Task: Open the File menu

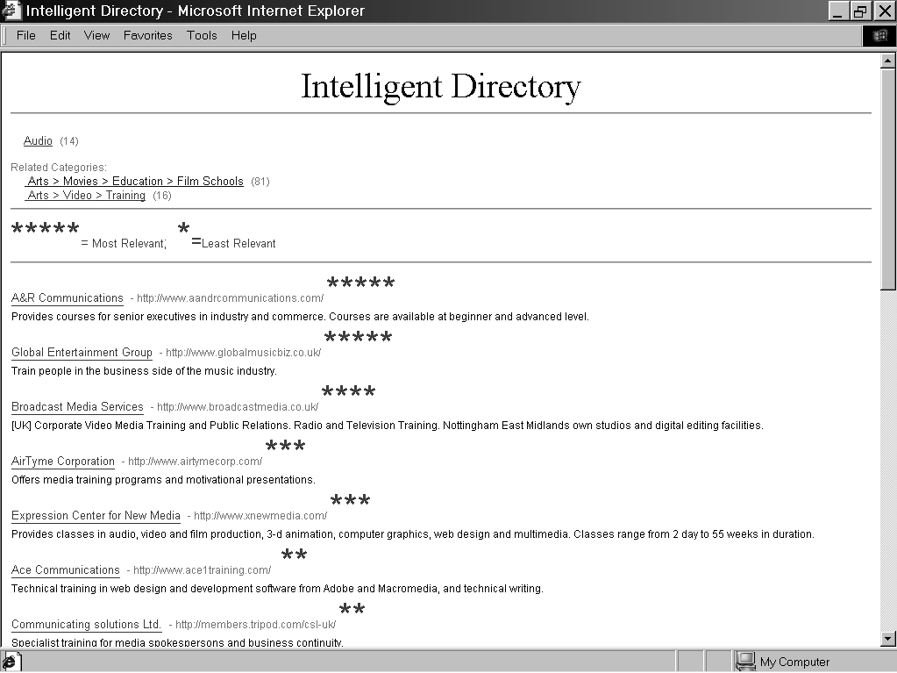Action: tap(26, 36)
